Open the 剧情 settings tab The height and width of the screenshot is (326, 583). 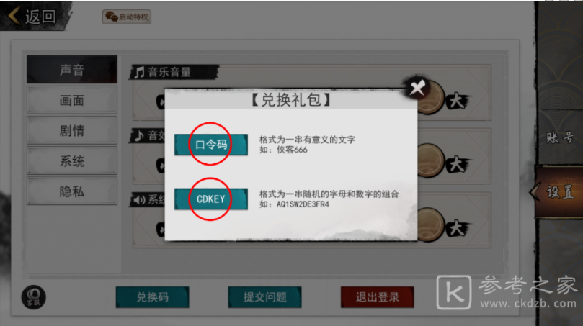coord(72,131)
